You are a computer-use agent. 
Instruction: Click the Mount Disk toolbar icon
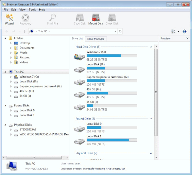[x=96, y=17]
